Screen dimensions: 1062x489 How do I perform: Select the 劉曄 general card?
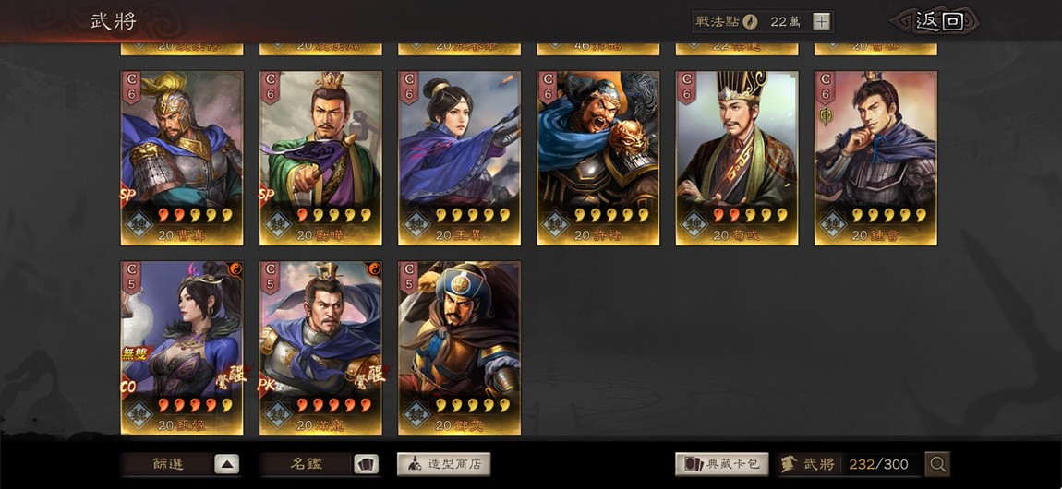[320, 159]
